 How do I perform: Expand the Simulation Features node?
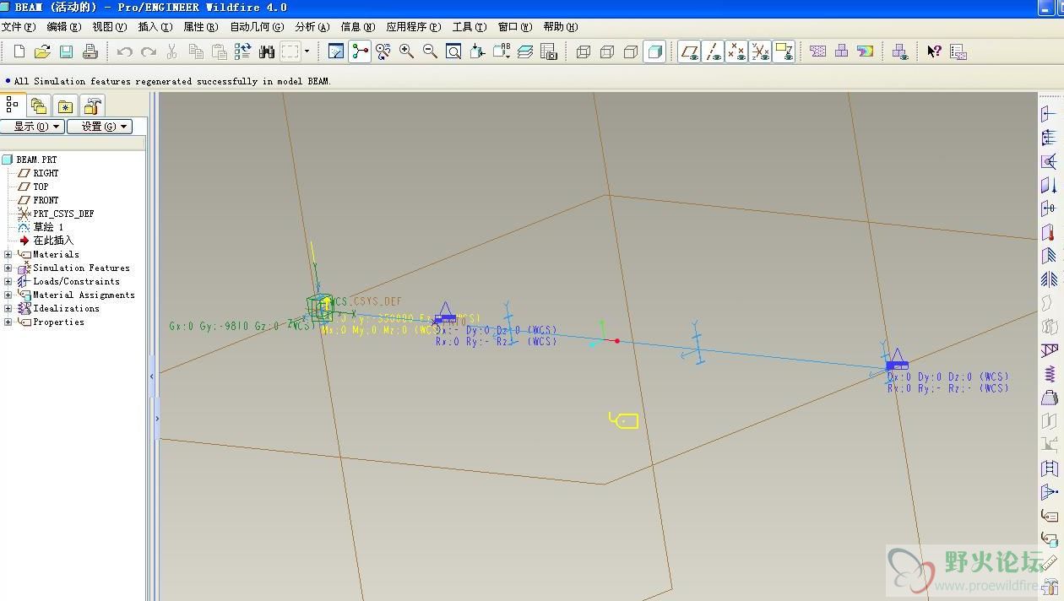[8, 268]
